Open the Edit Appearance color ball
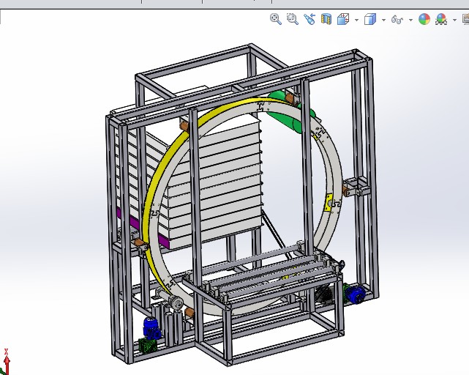Image resolution: width=469 pixels, height=375 pixels. (x=424, y=19)
